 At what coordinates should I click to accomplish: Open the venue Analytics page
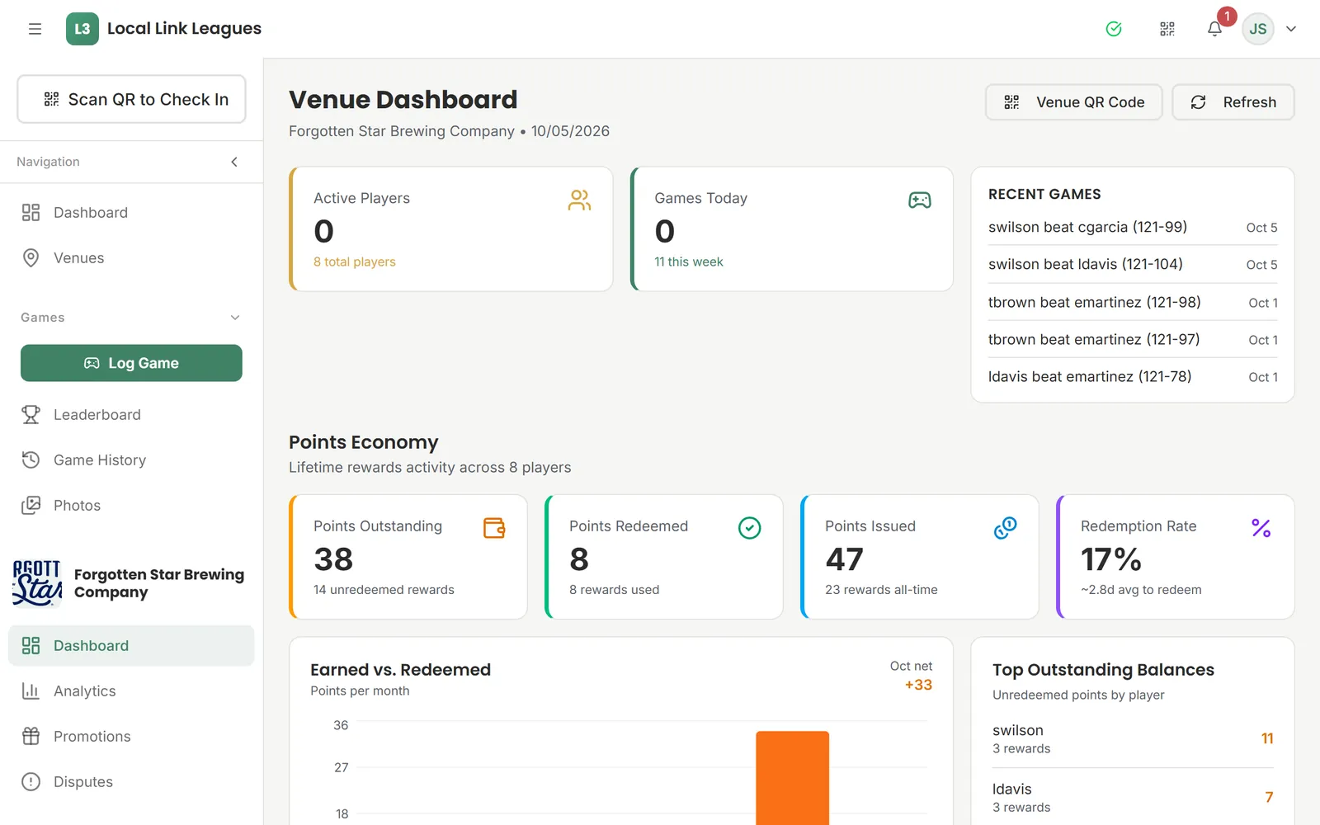[131, 691]
